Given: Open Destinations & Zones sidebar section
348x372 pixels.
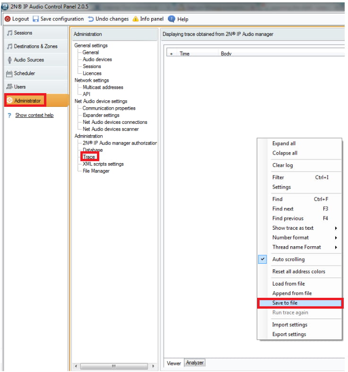Looking at the screenshot, I should tap(36, 46).
